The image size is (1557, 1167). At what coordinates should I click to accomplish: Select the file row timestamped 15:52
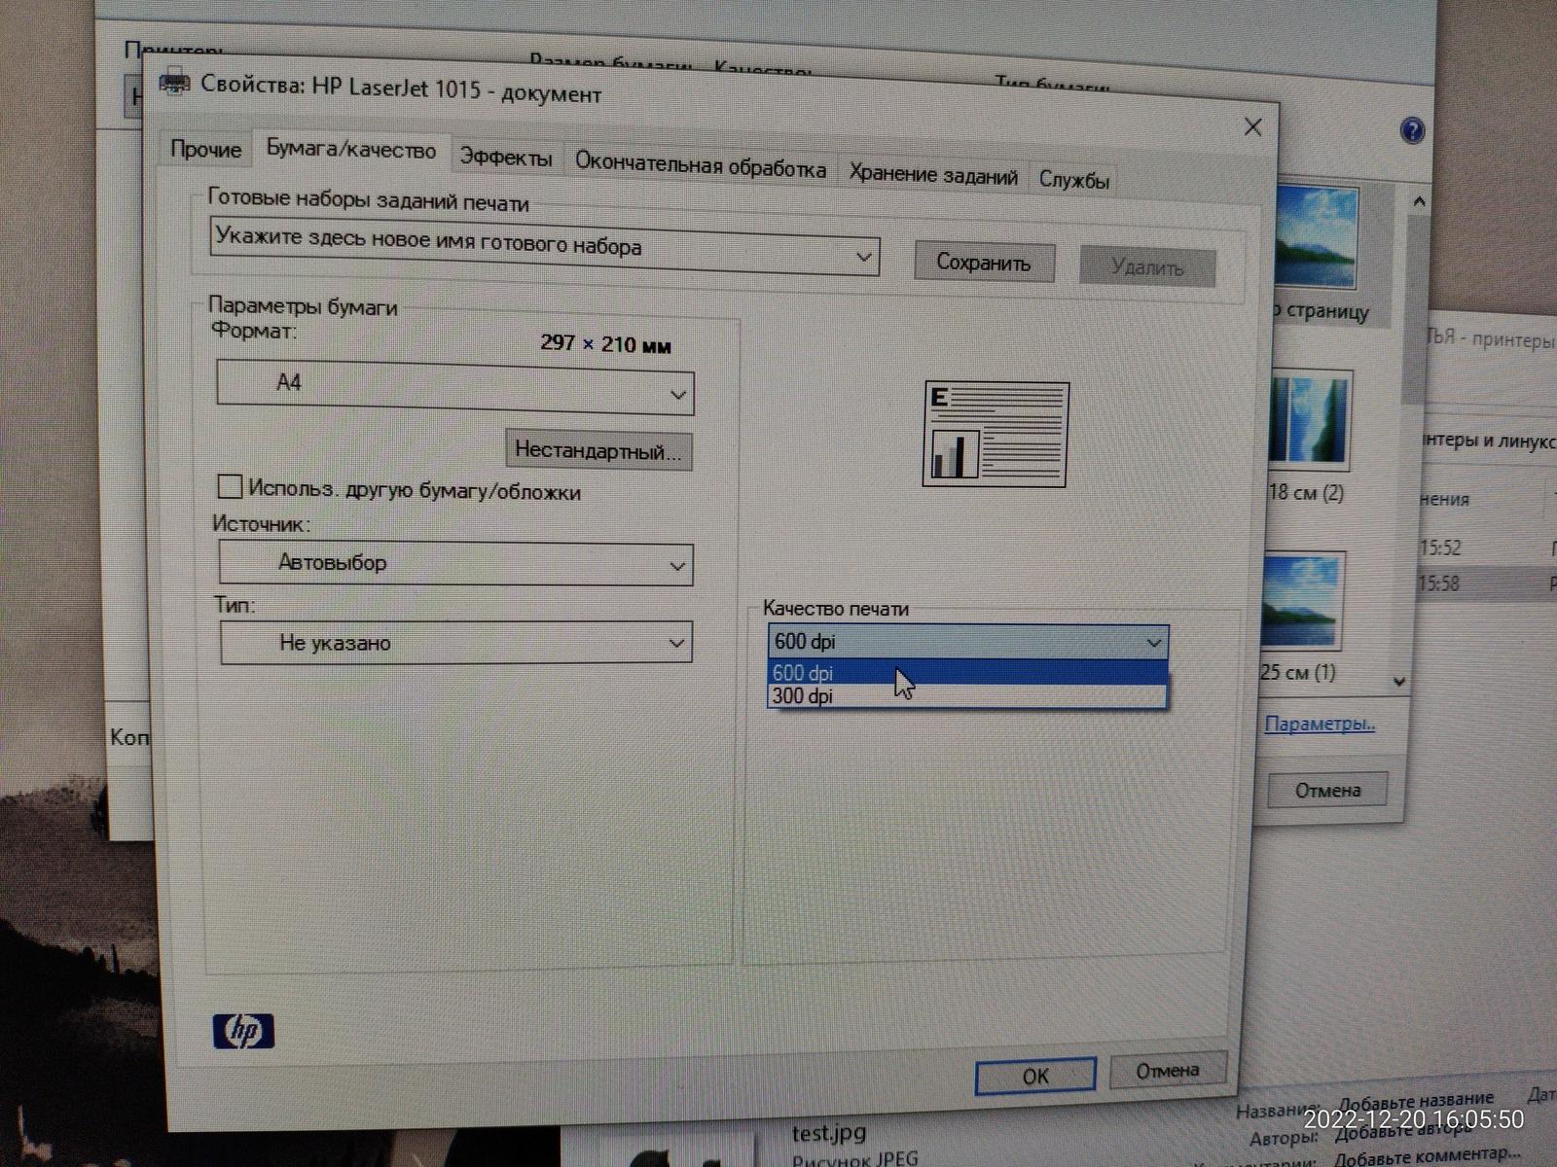click(1487, 548)
